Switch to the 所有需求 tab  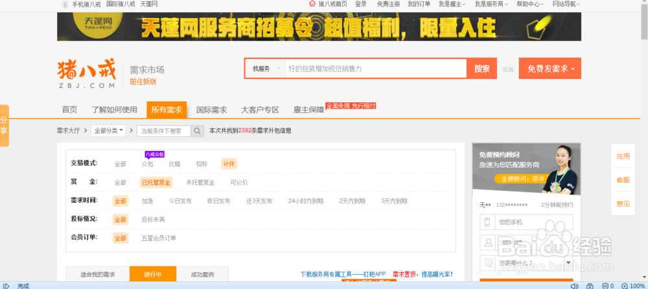167,110
